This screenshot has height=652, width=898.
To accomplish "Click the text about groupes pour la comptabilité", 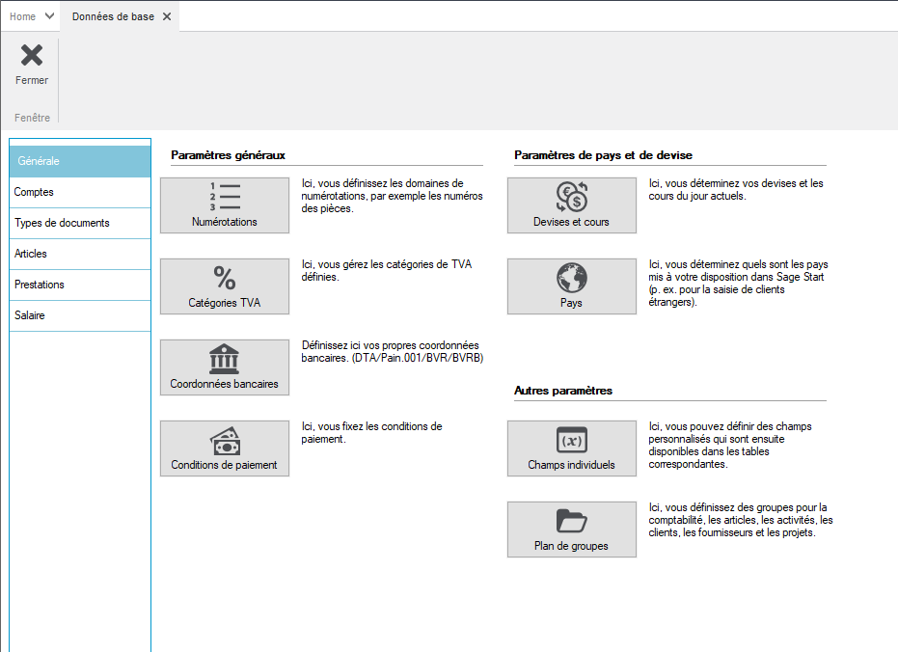I will pyautogui.click(x=741, y=520).
